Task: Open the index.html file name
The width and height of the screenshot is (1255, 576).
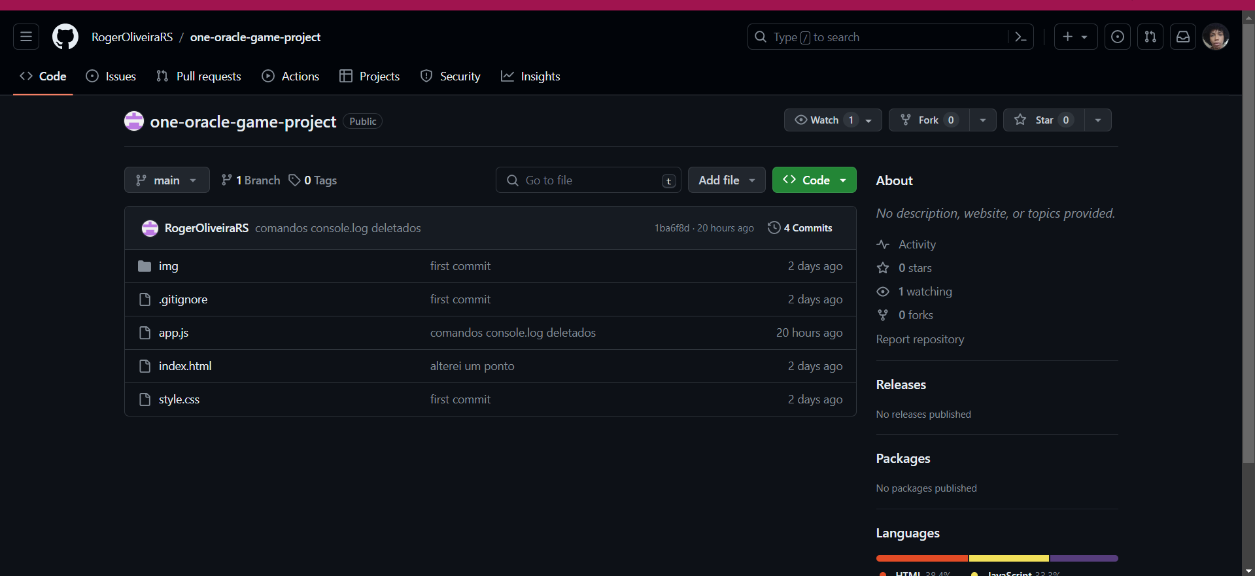Action: (x=185, y=366)
